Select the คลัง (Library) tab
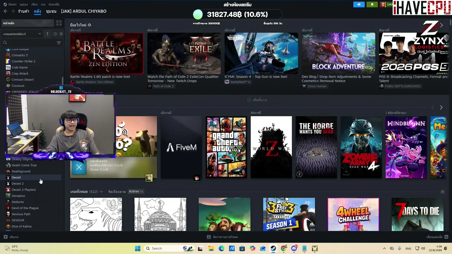Viewport: 452px width, 254px height. tap(37, 11)
